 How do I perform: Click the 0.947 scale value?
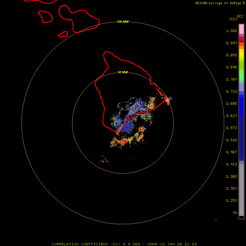click(232, 43)
